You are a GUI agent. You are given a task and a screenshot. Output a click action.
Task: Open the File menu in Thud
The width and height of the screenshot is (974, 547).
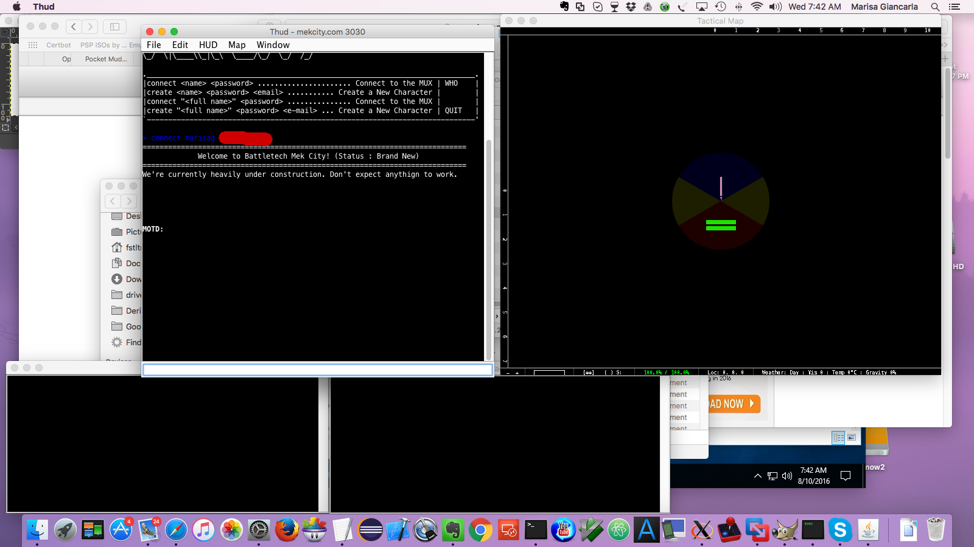[154, 45]
